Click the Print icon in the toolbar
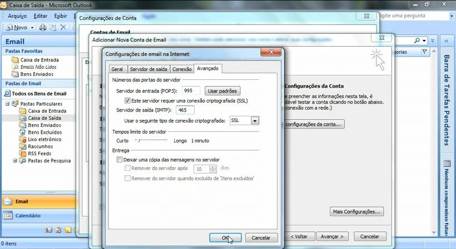This screenshot has height=249, width=456. (43, 27)
